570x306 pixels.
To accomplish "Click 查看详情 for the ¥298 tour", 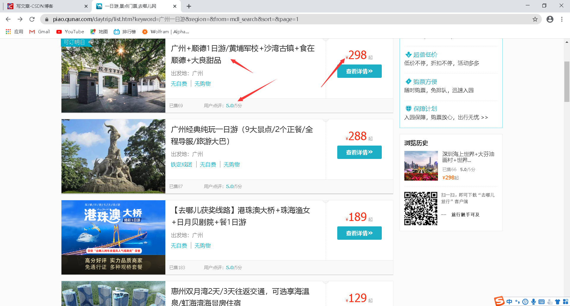I will (x=360, y=71).
